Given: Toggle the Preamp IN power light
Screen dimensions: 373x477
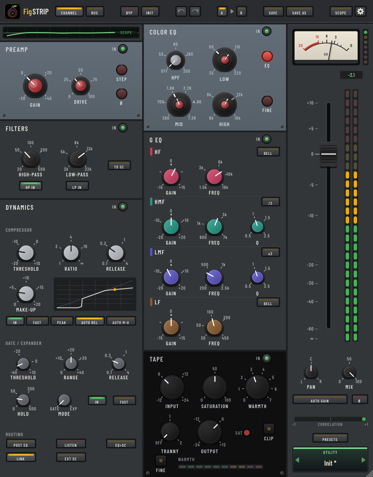Looking at the screenshot, I should coord(122,49).
